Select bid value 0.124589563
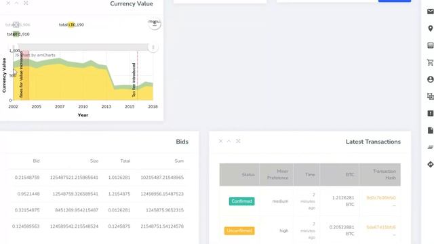The image size is (434, 244). 26,226
